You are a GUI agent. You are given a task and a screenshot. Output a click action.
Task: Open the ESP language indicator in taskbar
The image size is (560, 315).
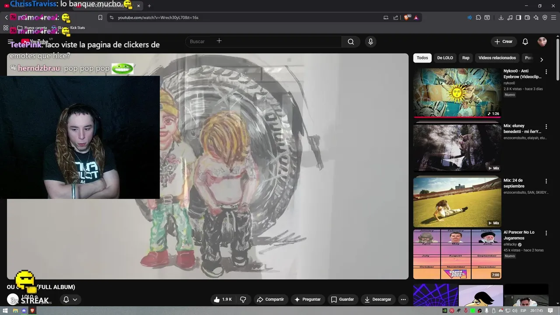[523, 311]
